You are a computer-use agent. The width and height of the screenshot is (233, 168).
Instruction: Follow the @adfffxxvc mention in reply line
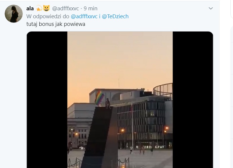coord(84,16)
